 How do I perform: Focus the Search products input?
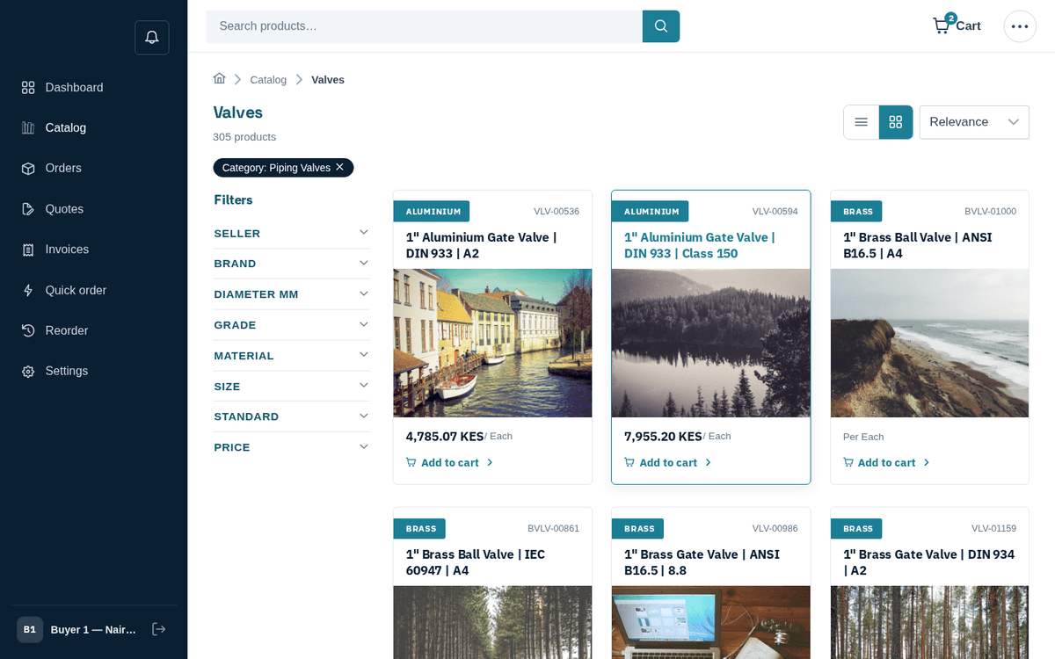click(x=425, y=26)
